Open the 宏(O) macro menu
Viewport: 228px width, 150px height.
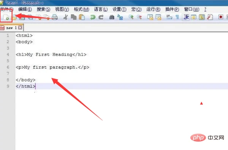click(x=136, y=9)
